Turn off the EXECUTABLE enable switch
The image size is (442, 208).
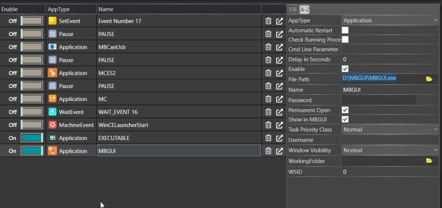[32, 138]
